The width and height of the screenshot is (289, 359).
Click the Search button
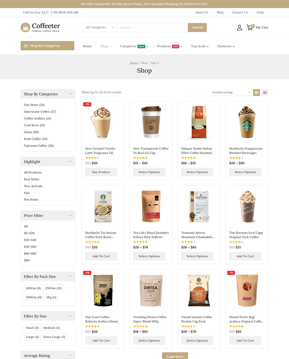coord(197,28)
